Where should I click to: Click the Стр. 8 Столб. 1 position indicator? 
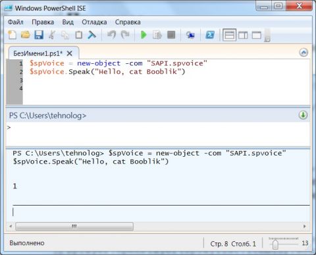233,244
